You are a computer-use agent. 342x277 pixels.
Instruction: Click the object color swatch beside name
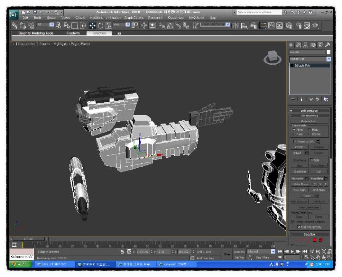pos(328,52)
